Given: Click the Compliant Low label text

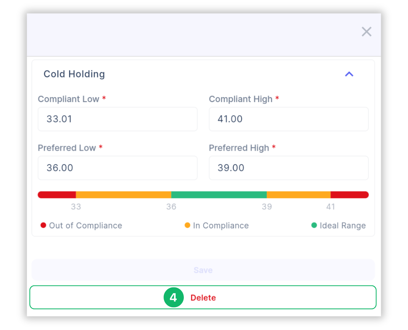Looking at the screenshot, I should (x=69, y=99).
